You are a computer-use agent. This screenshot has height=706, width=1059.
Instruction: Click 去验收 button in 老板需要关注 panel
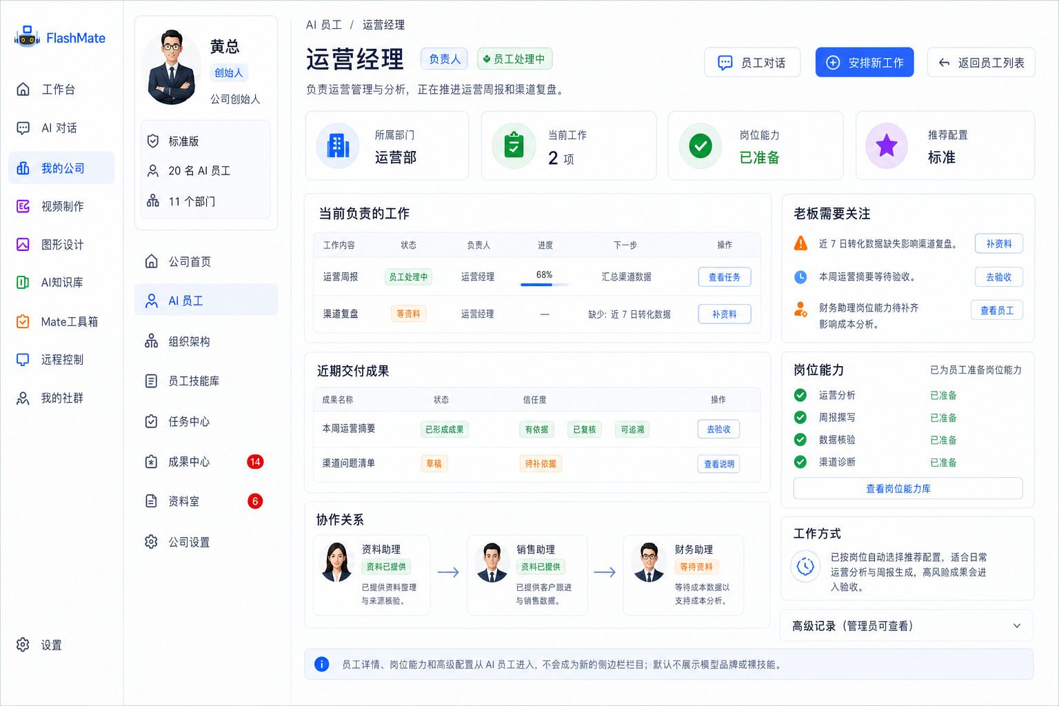coord(999,277)
